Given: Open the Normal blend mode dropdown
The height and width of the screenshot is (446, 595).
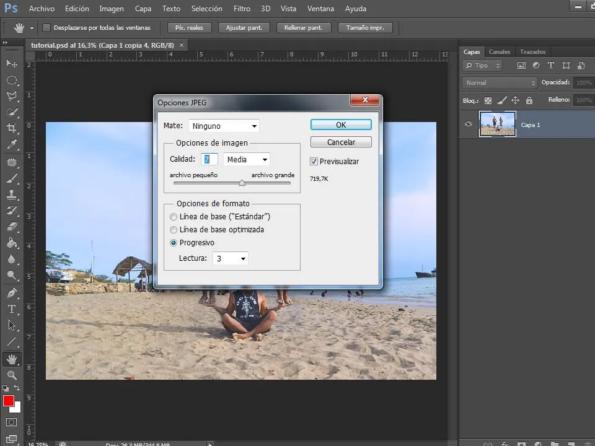Looking at the screenshot, I should click(500, 82).
